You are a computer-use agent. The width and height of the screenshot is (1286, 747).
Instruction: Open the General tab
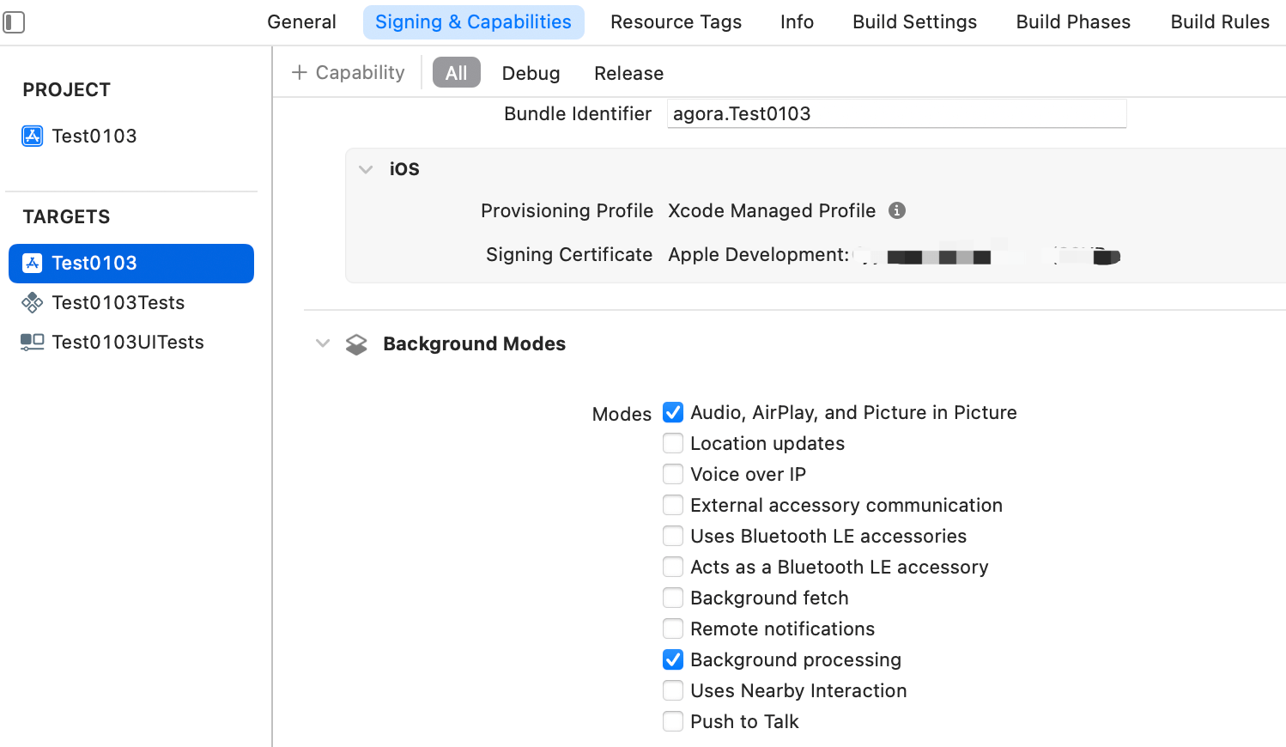[301, 22]
